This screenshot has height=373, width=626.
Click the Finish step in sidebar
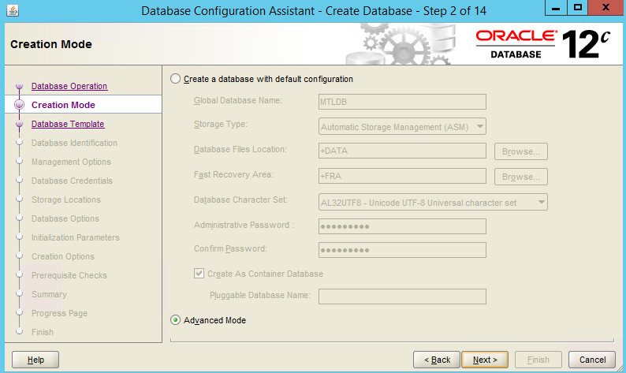click(x=43, y=332)
